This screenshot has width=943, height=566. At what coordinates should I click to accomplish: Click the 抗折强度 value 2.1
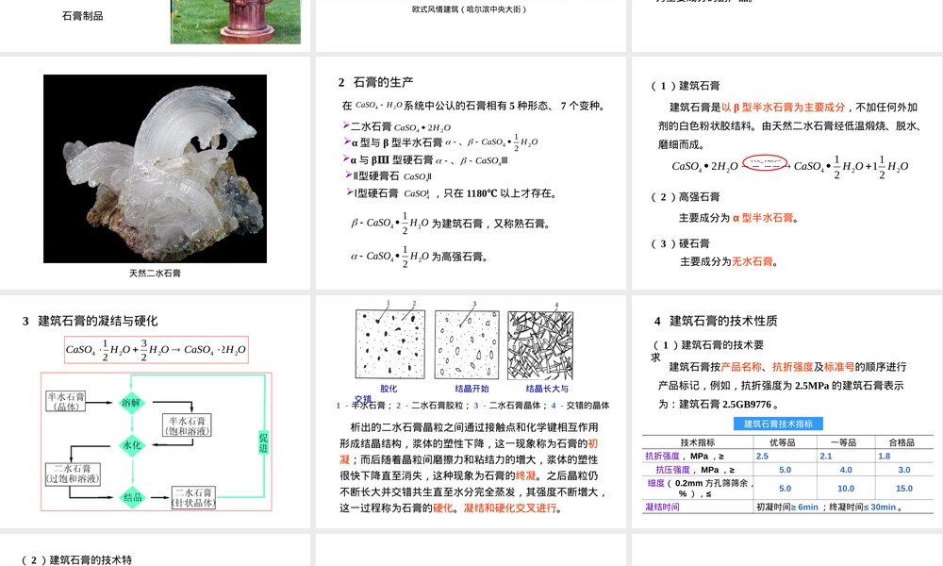(x=826, y=456)
